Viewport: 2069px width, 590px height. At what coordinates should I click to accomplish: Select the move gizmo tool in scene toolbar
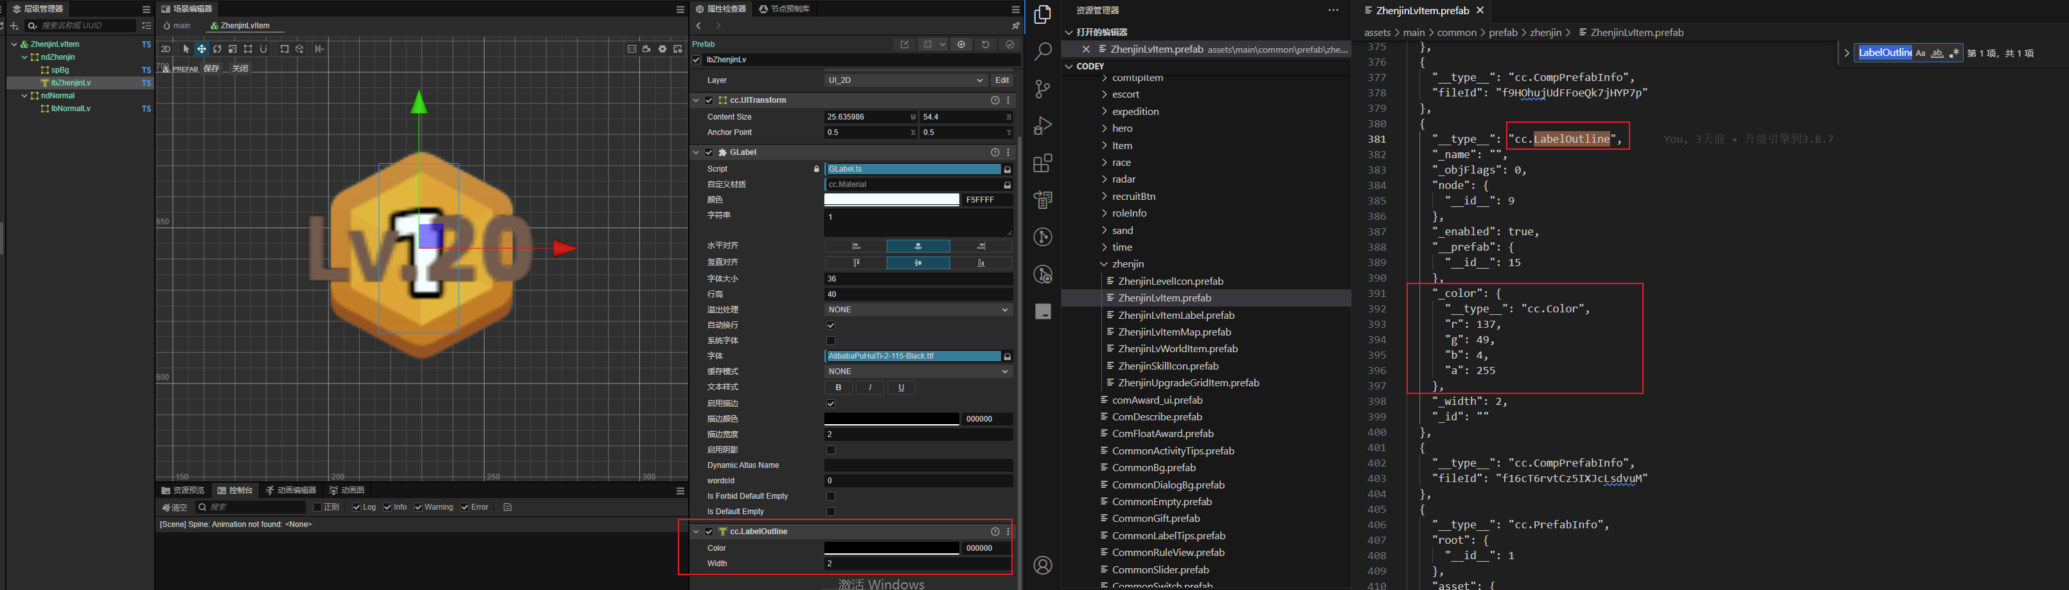click(202, 49)
